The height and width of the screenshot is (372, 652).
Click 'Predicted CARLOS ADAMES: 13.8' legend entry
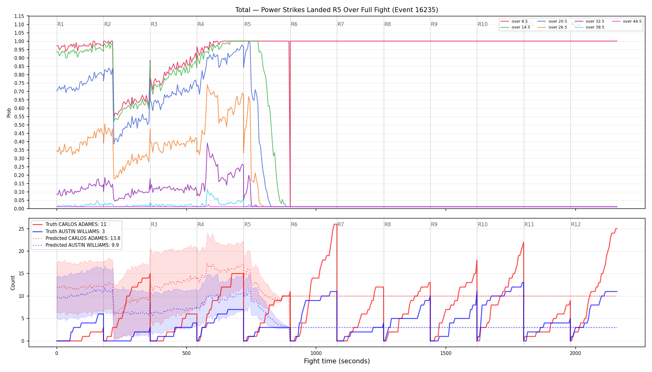pyautogui.click(x=83, y=238)
